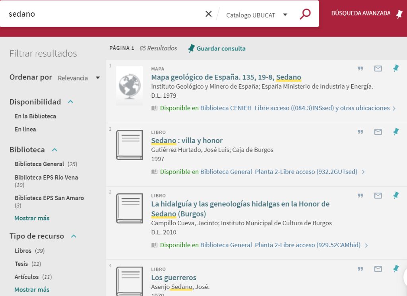
Task: Filter by Biblioteca EPS San Amaro
Action: click(x=49, y=201)
